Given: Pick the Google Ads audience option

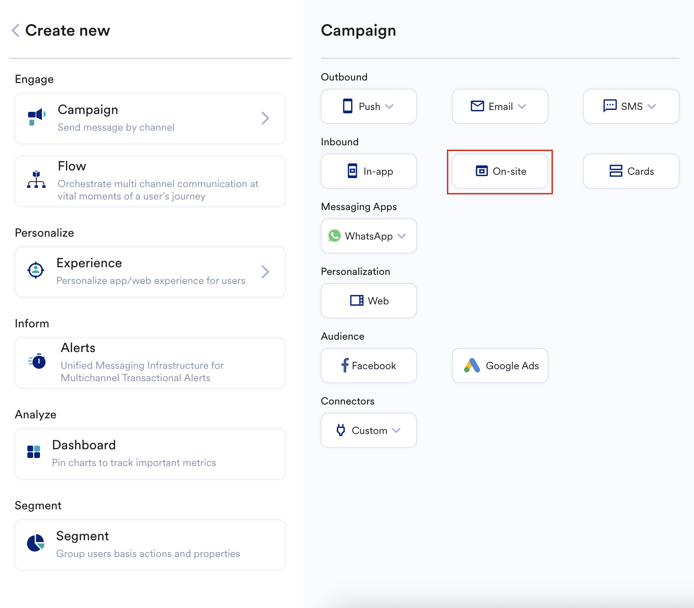Looking at the screenshot, I should pos(500,366).
